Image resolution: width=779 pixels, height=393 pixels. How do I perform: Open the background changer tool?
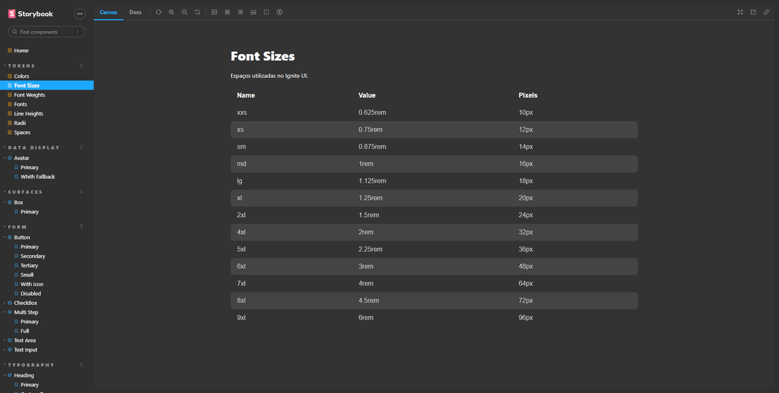tap(214, 12)
